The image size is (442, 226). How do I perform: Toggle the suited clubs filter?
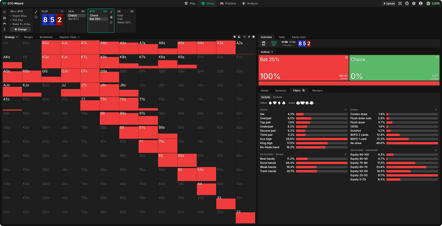(312, 103)
